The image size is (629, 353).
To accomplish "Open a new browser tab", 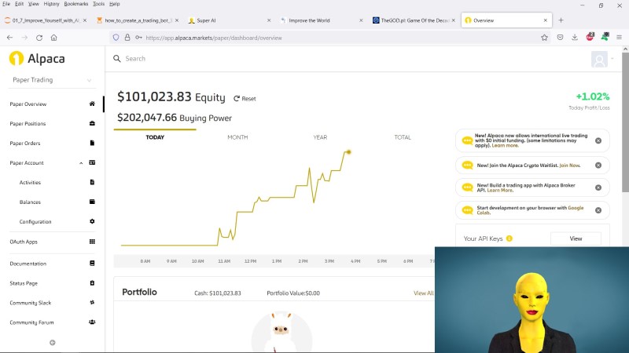I will pos(561,20).
